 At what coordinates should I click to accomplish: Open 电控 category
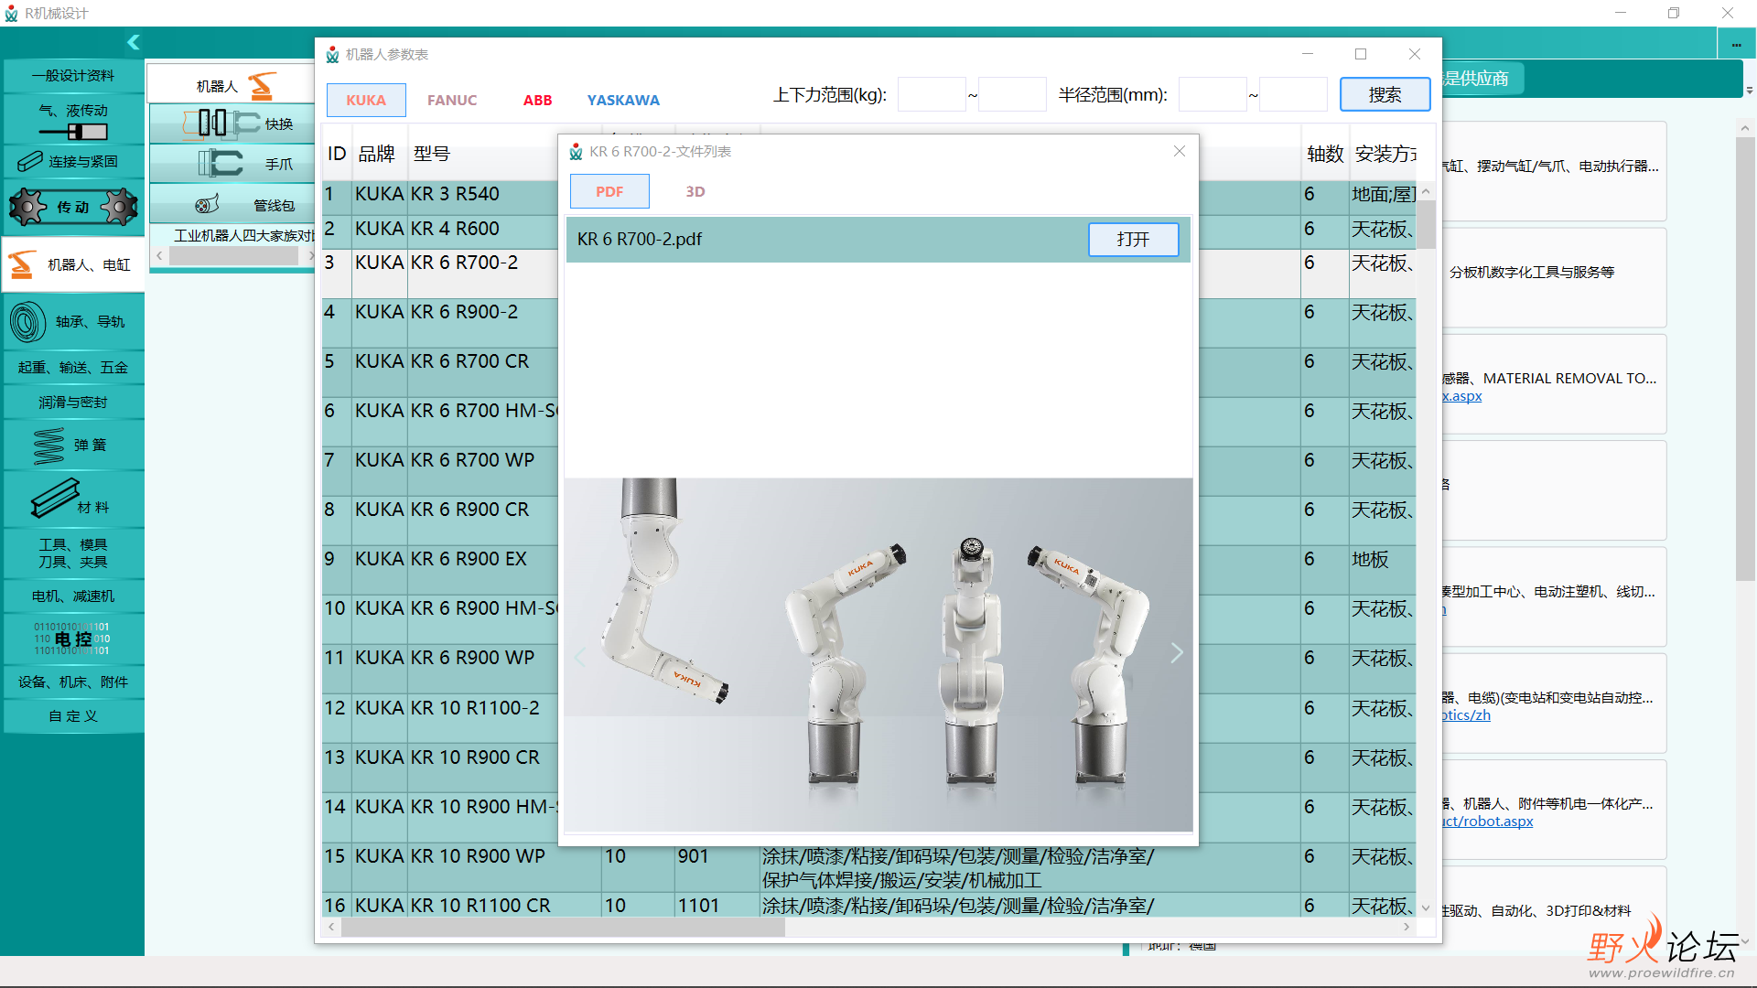(x=73, y=639)
